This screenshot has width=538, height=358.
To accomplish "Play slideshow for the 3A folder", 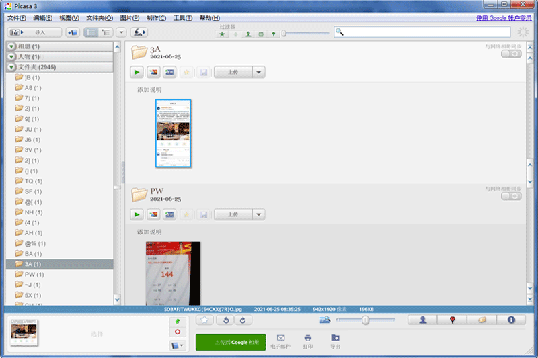I will pos(137,73).
